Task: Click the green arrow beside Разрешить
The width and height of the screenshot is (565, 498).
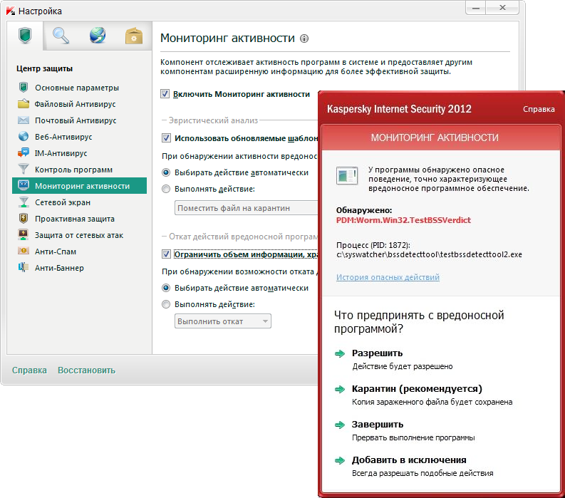Action: 340,353
